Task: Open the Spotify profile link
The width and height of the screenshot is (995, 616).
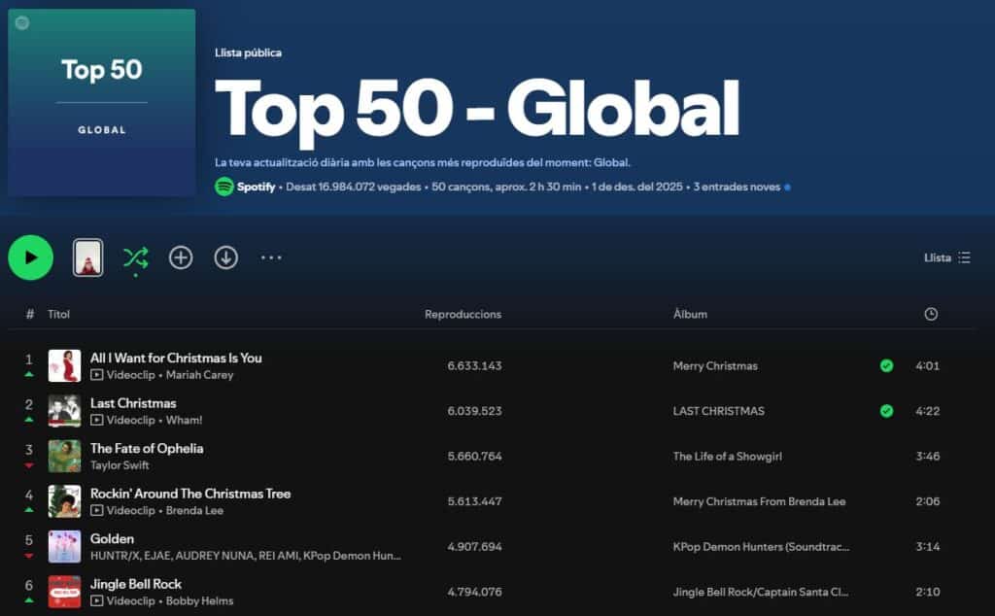Action: 256,187
